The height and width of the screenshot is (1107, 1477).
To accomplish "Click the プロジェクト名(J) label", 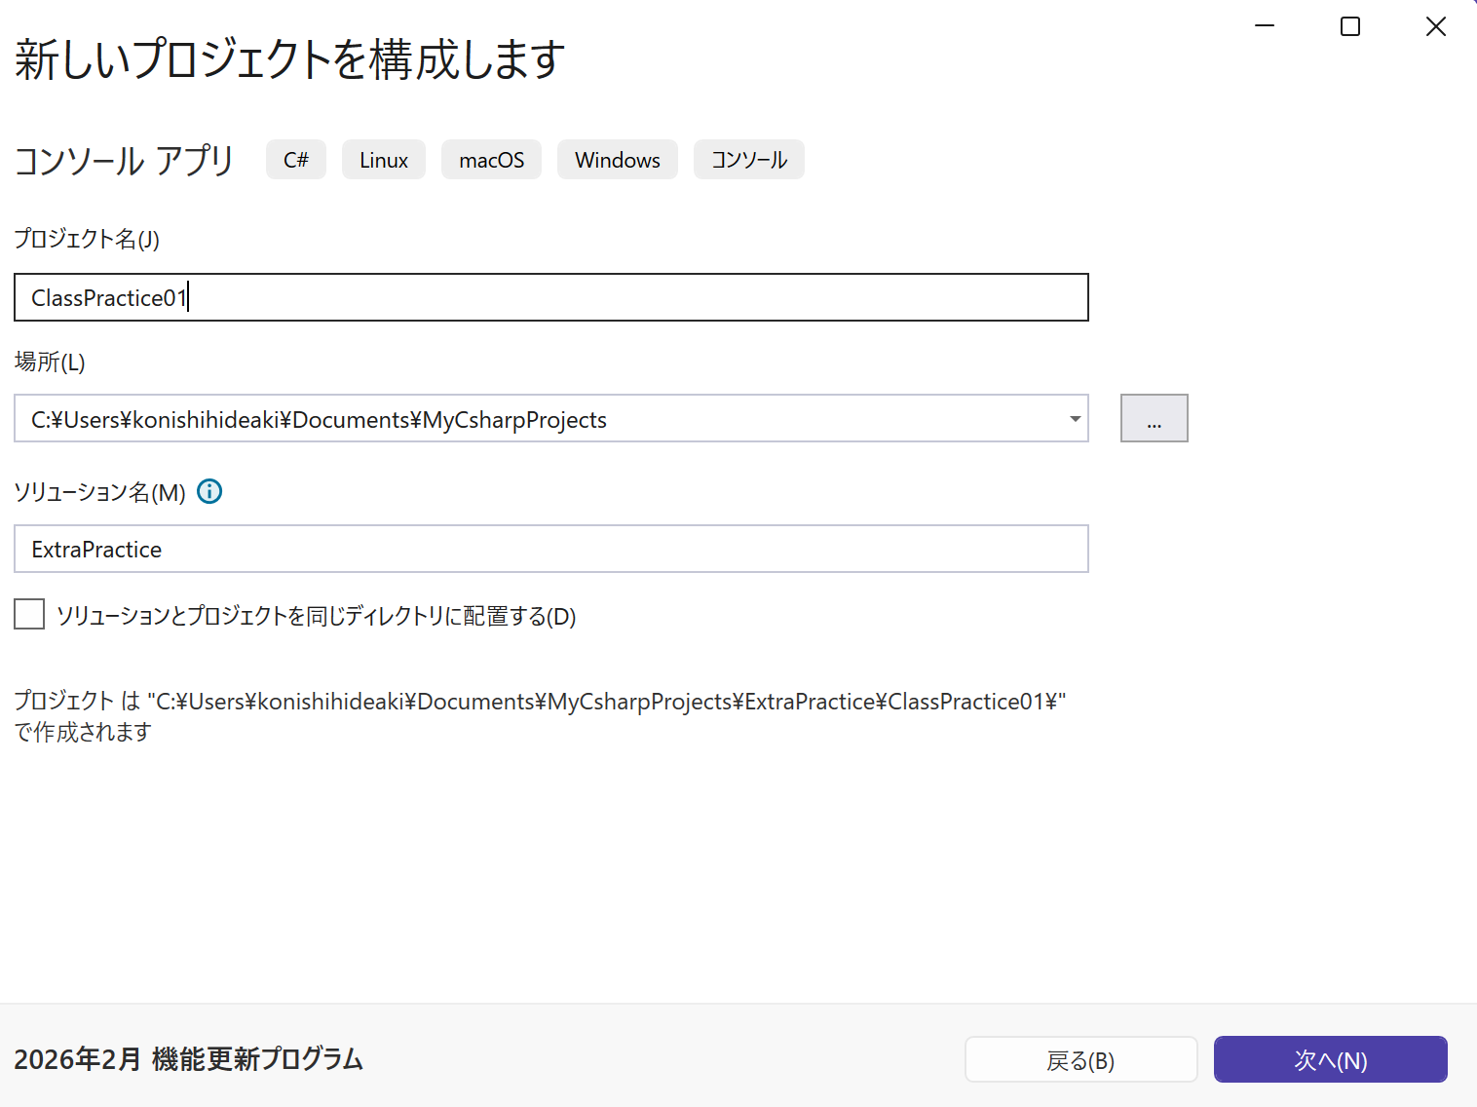I will coord(87,240).
